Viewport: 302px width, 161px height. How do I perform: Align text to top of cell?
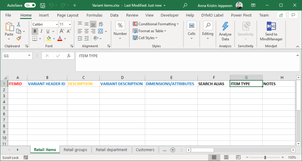pos(80,24)
